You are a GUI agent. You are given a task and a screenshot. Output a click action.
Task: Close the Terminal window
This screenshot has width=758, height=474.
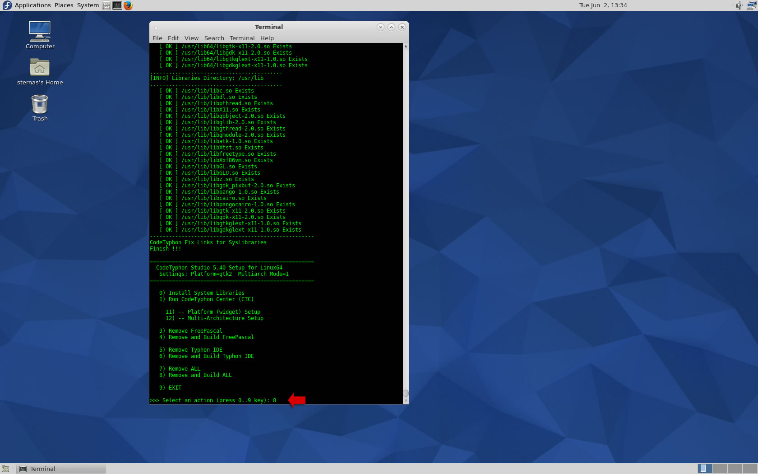402,27
